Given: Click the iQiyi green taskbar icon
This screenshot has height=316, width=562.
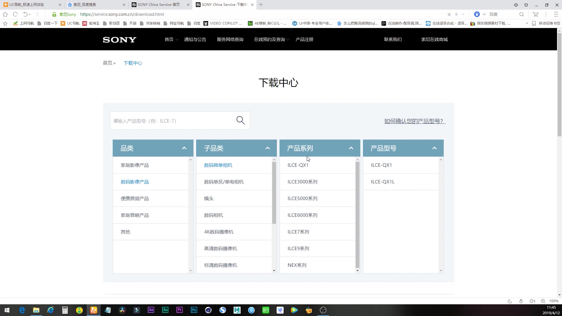Looking at the screenshot, I should [266, 310].
